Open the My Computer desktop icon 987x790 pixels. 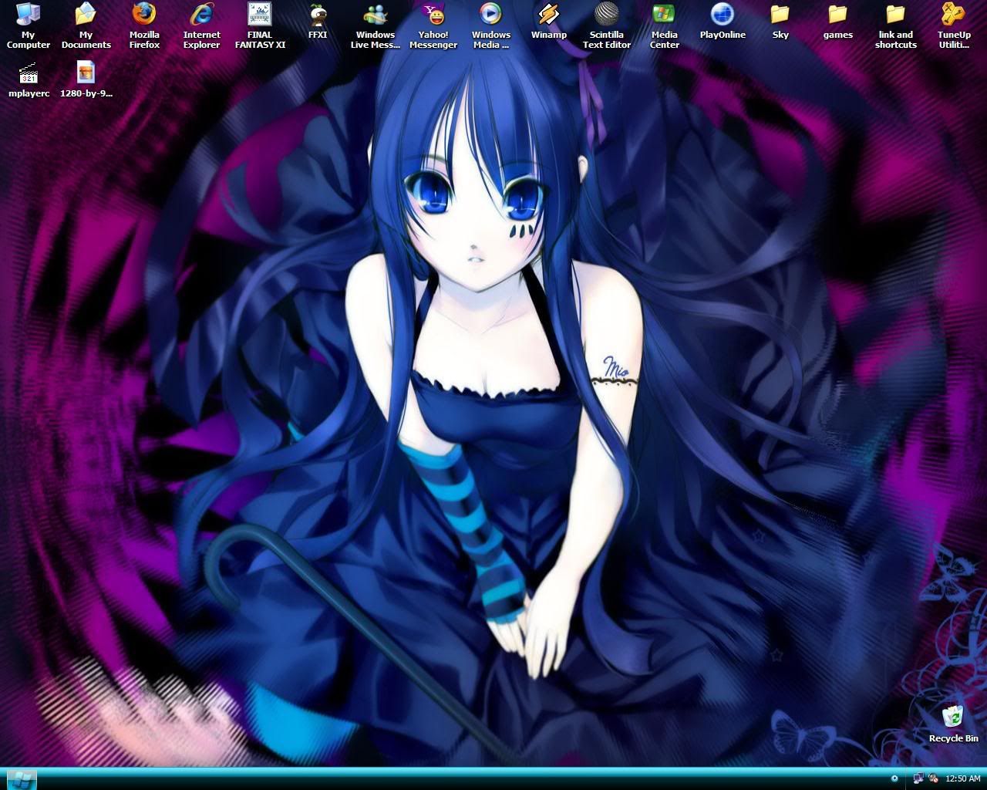[x=29, y=25]
